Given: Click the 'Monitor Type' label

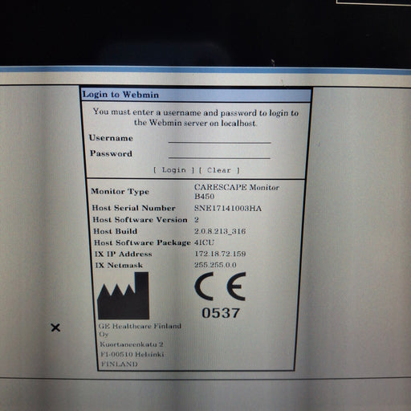Looking at the screenshot, I should pos(120,192).
